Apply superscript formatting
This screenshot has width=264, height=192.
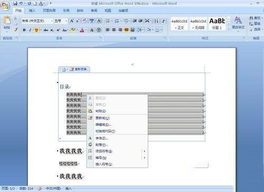pyautogui.click(x=58, y=30)
